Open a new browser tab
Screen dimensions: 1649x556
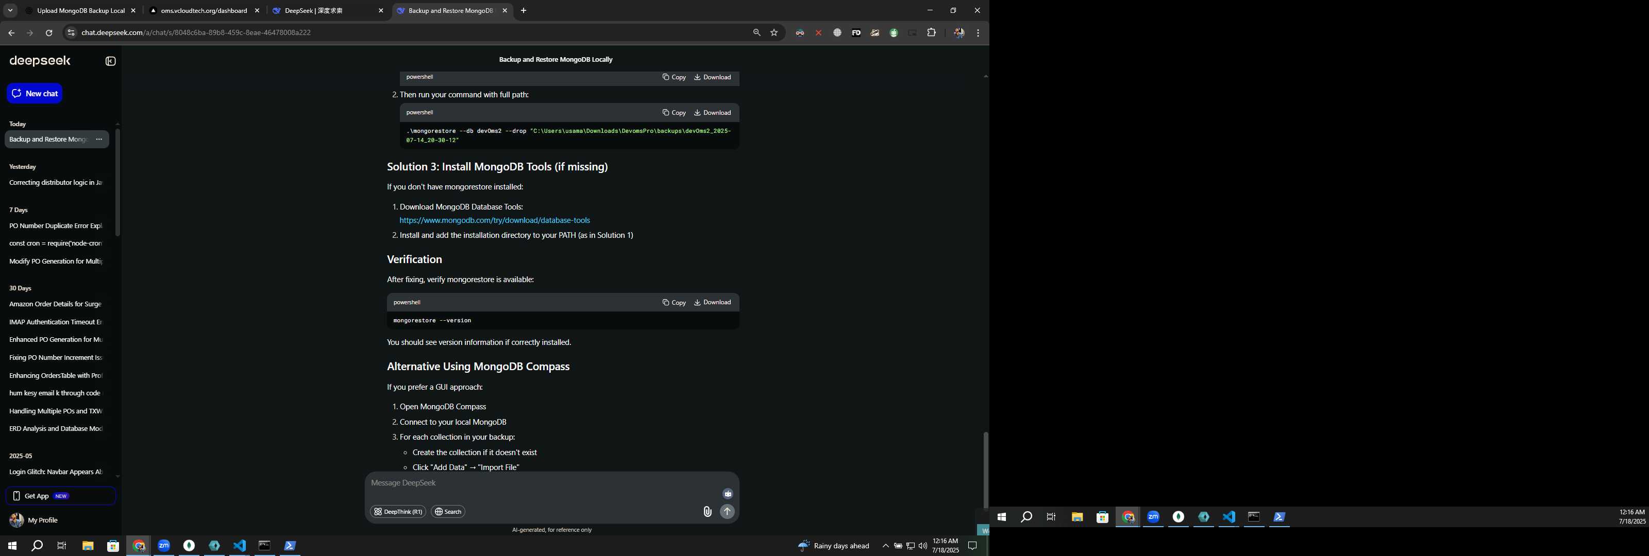click(x=524, y=11)
